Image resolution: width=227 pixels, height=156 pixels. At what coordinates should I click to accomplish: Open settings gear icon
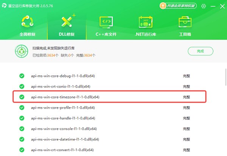[x=204, y=6]
